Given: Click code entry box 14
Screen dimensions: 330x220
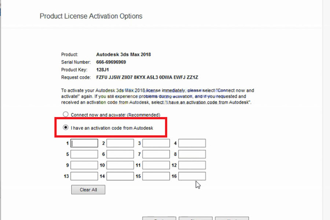Looking at the screenshot, I should point(120,176).
